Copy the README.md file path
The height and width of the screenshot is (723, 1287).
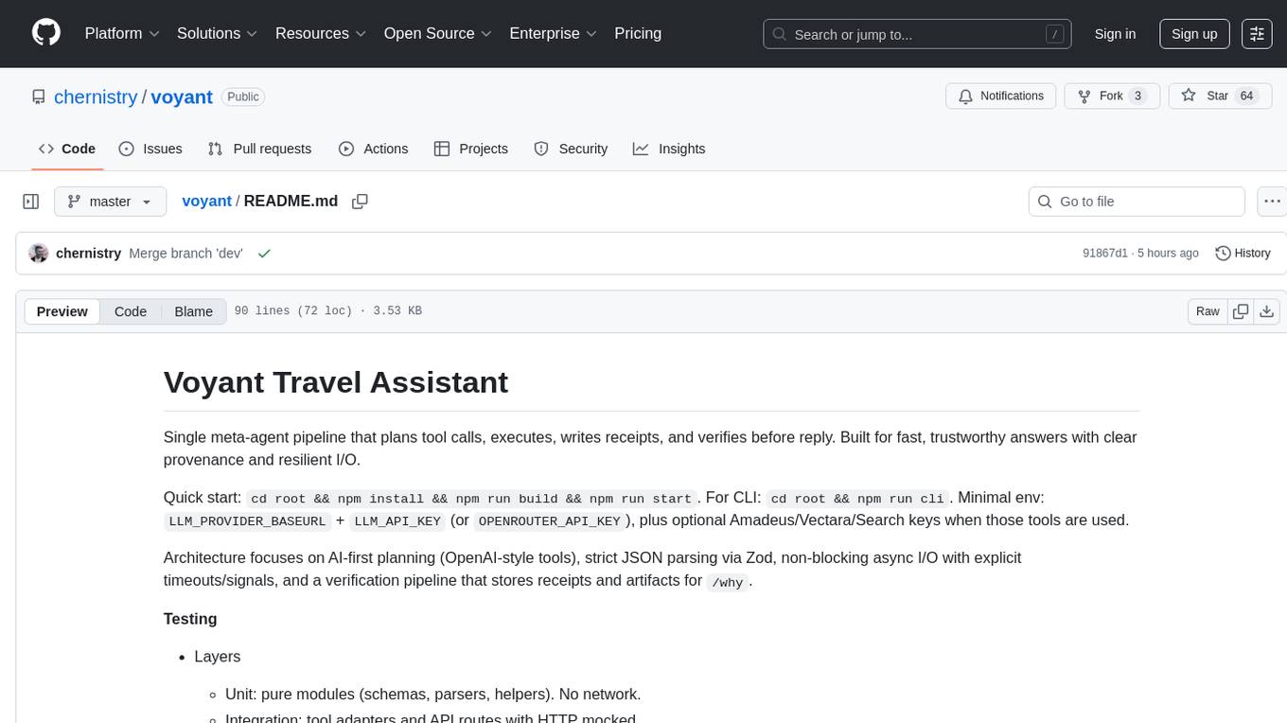360,202
